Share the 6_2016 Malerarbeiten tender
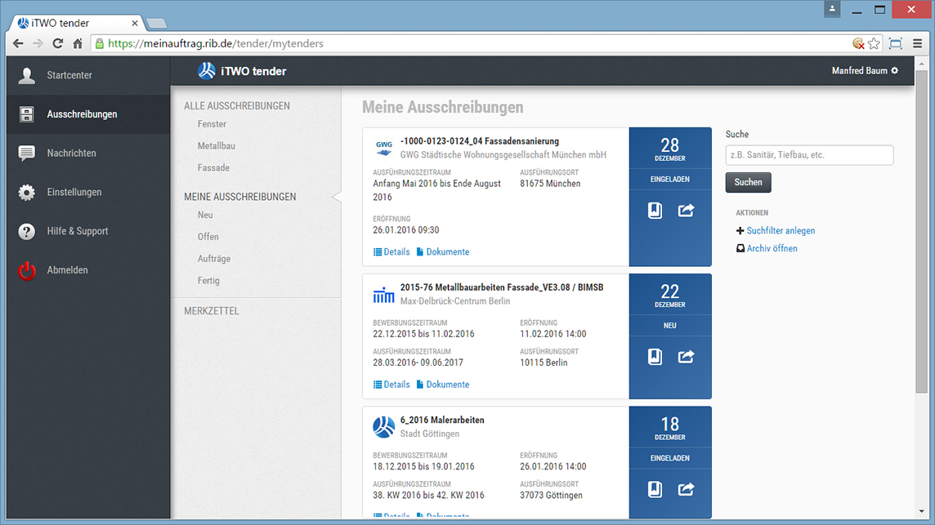This screenshot has height=525, width=935. (686, 489)
